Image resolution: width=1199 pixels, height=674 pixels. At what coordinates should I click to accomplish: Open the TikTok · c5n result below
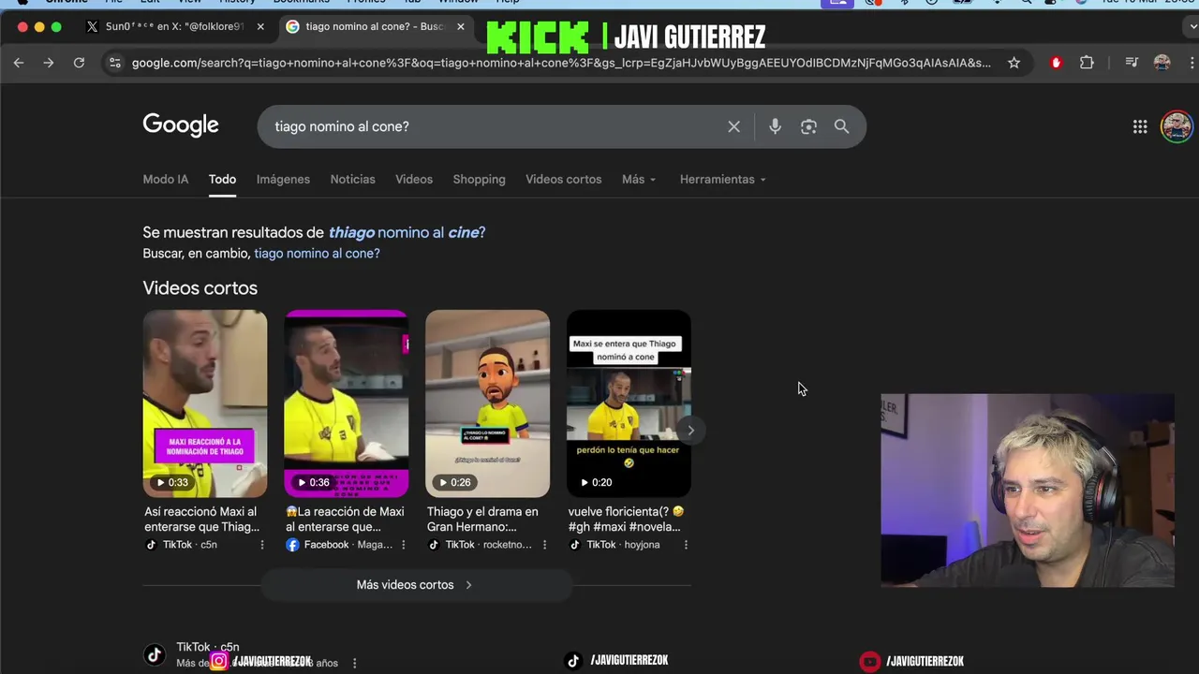pos(207,648)
